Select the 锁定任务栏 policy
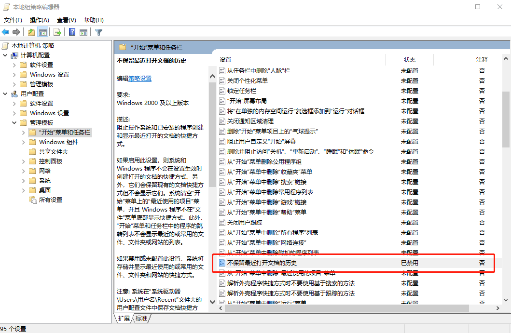Image resolution: width=511 pixels, height=333 pixels. 241,91
